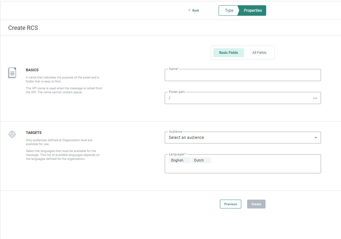Select the Dutch language chip
The image size is (341, 239).
click(x=199, y=160)
